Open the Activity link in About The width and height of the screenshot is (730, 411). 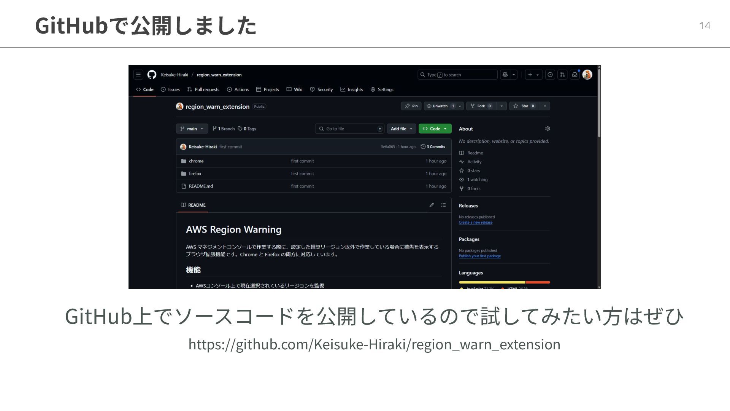click(470, 162)
